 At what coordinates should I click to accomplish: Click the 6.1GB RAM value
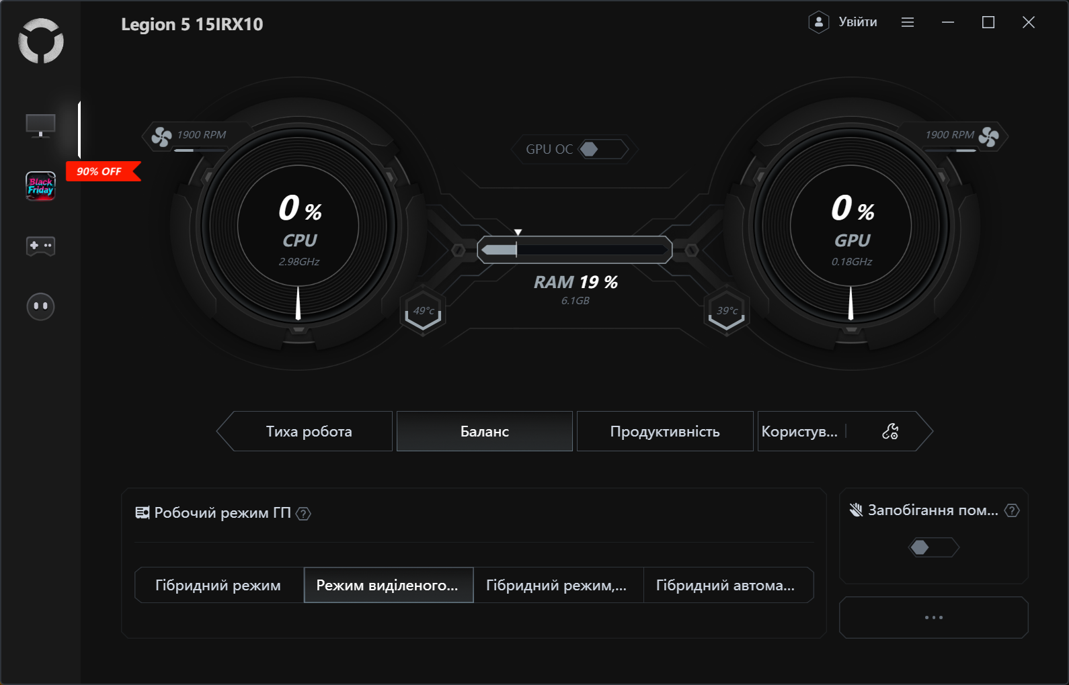[x=576, y=301]
